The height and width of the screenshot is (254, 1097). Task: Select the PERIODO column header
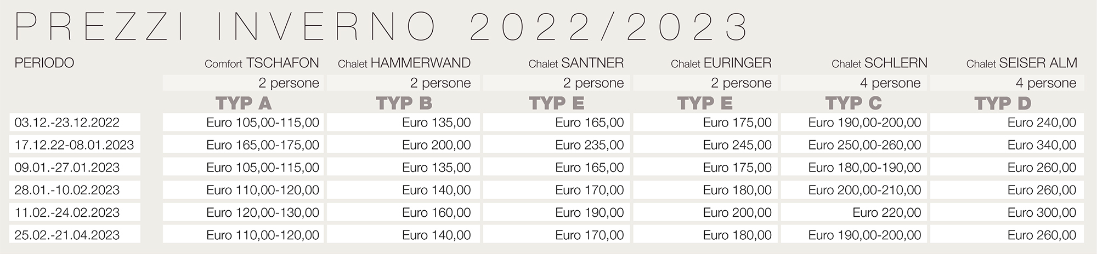tap(44, 63)
